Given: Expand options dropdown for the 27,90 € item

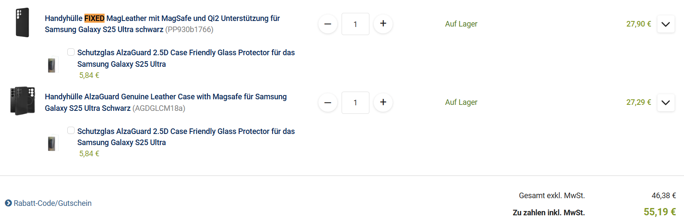Looking at the screenshot, I should click(x=666, y=24).
